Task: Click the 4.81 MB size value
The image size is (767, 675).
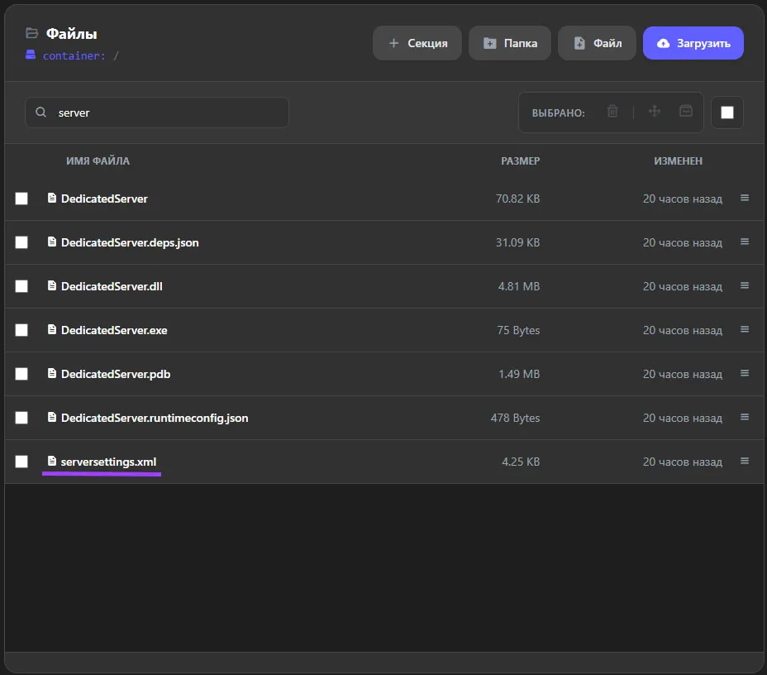Action: (x=518, y=286)
